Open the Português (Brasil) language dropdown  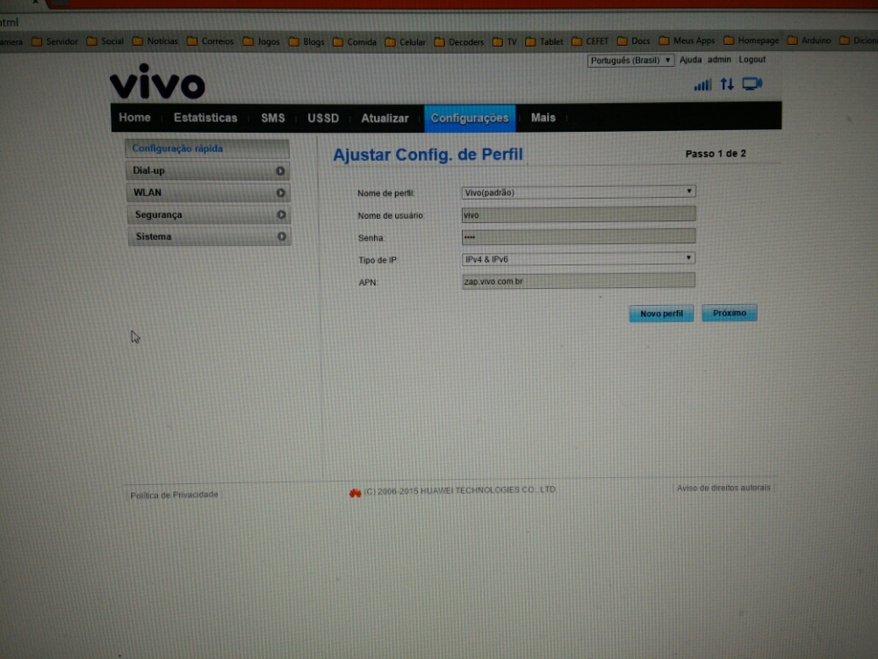[x=630, y=61]
